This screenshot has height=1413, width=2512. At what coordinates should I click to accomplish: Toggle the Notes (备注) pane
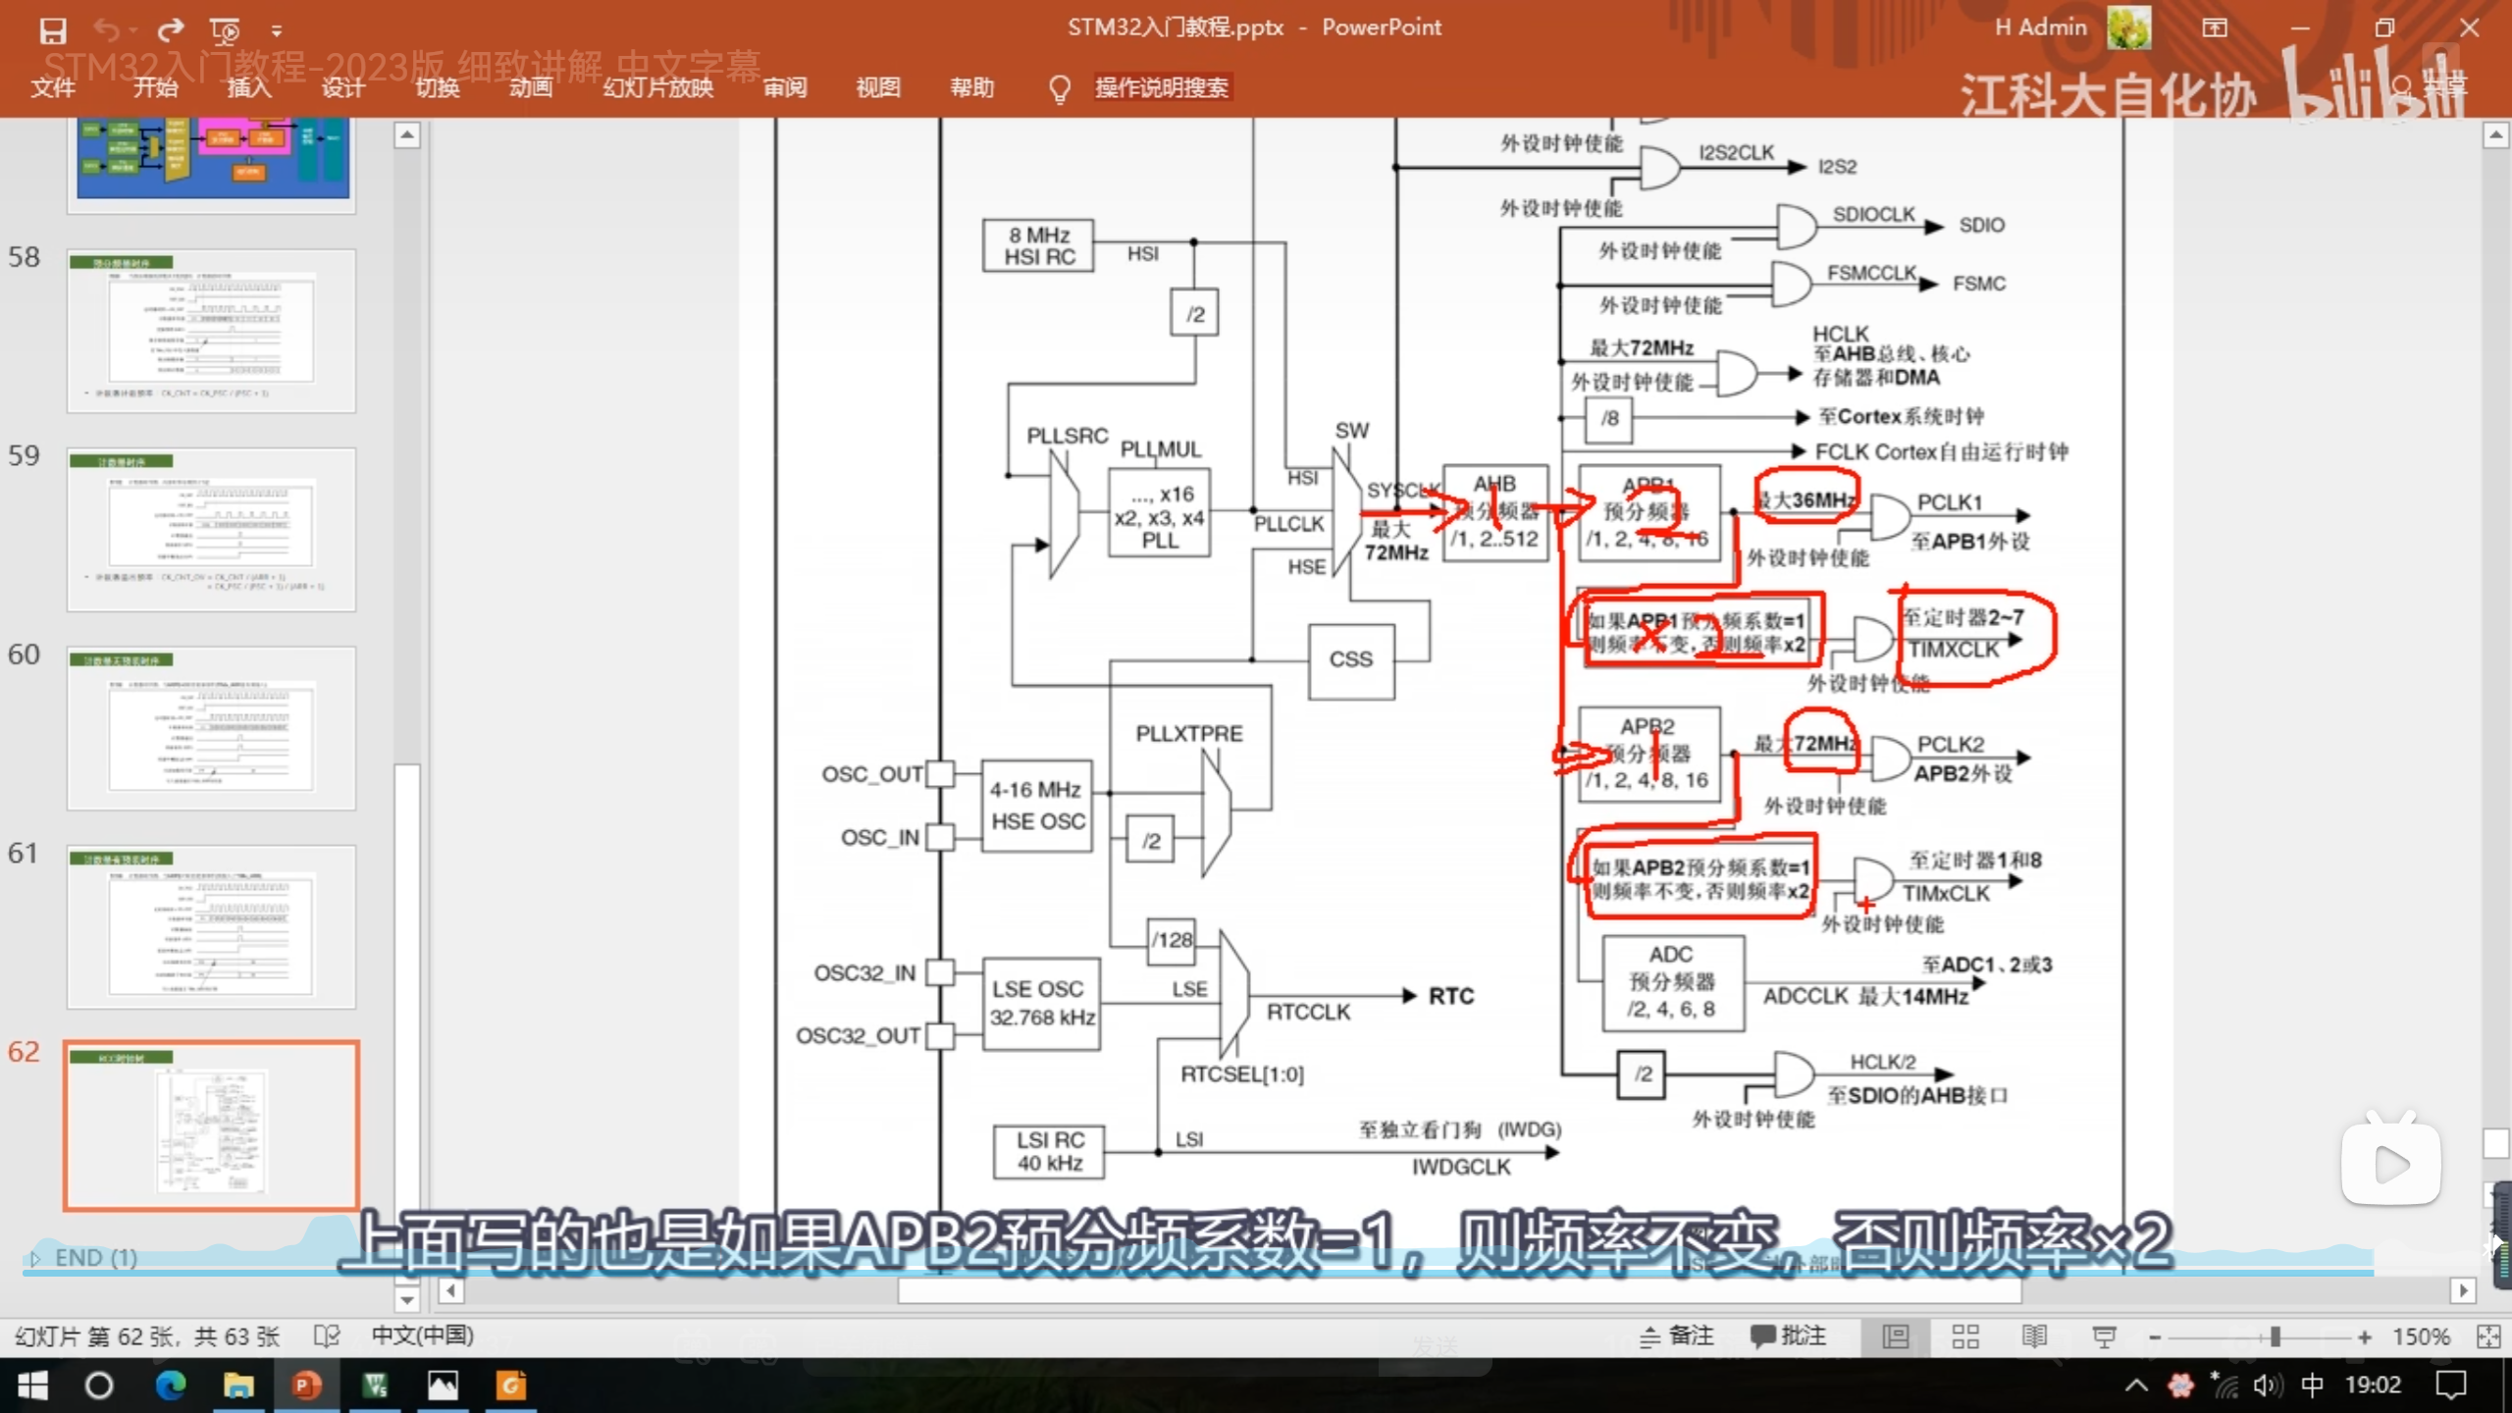point(1677,1336)
